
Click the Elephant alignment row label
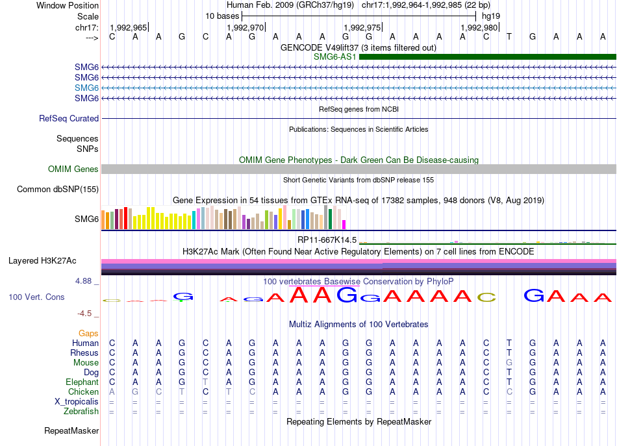click(82, 382)
